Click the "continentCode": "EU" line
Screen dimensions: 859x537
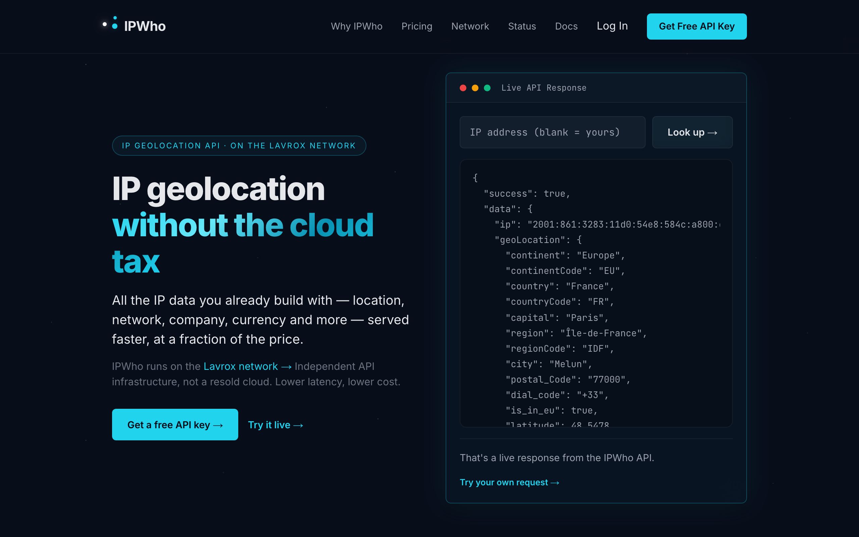click(565, 271)
